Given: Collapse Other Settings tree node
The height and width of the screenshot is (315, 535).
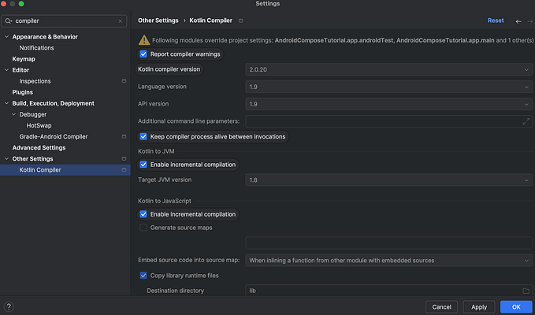Looking at the screenshot, I should 6,158.
